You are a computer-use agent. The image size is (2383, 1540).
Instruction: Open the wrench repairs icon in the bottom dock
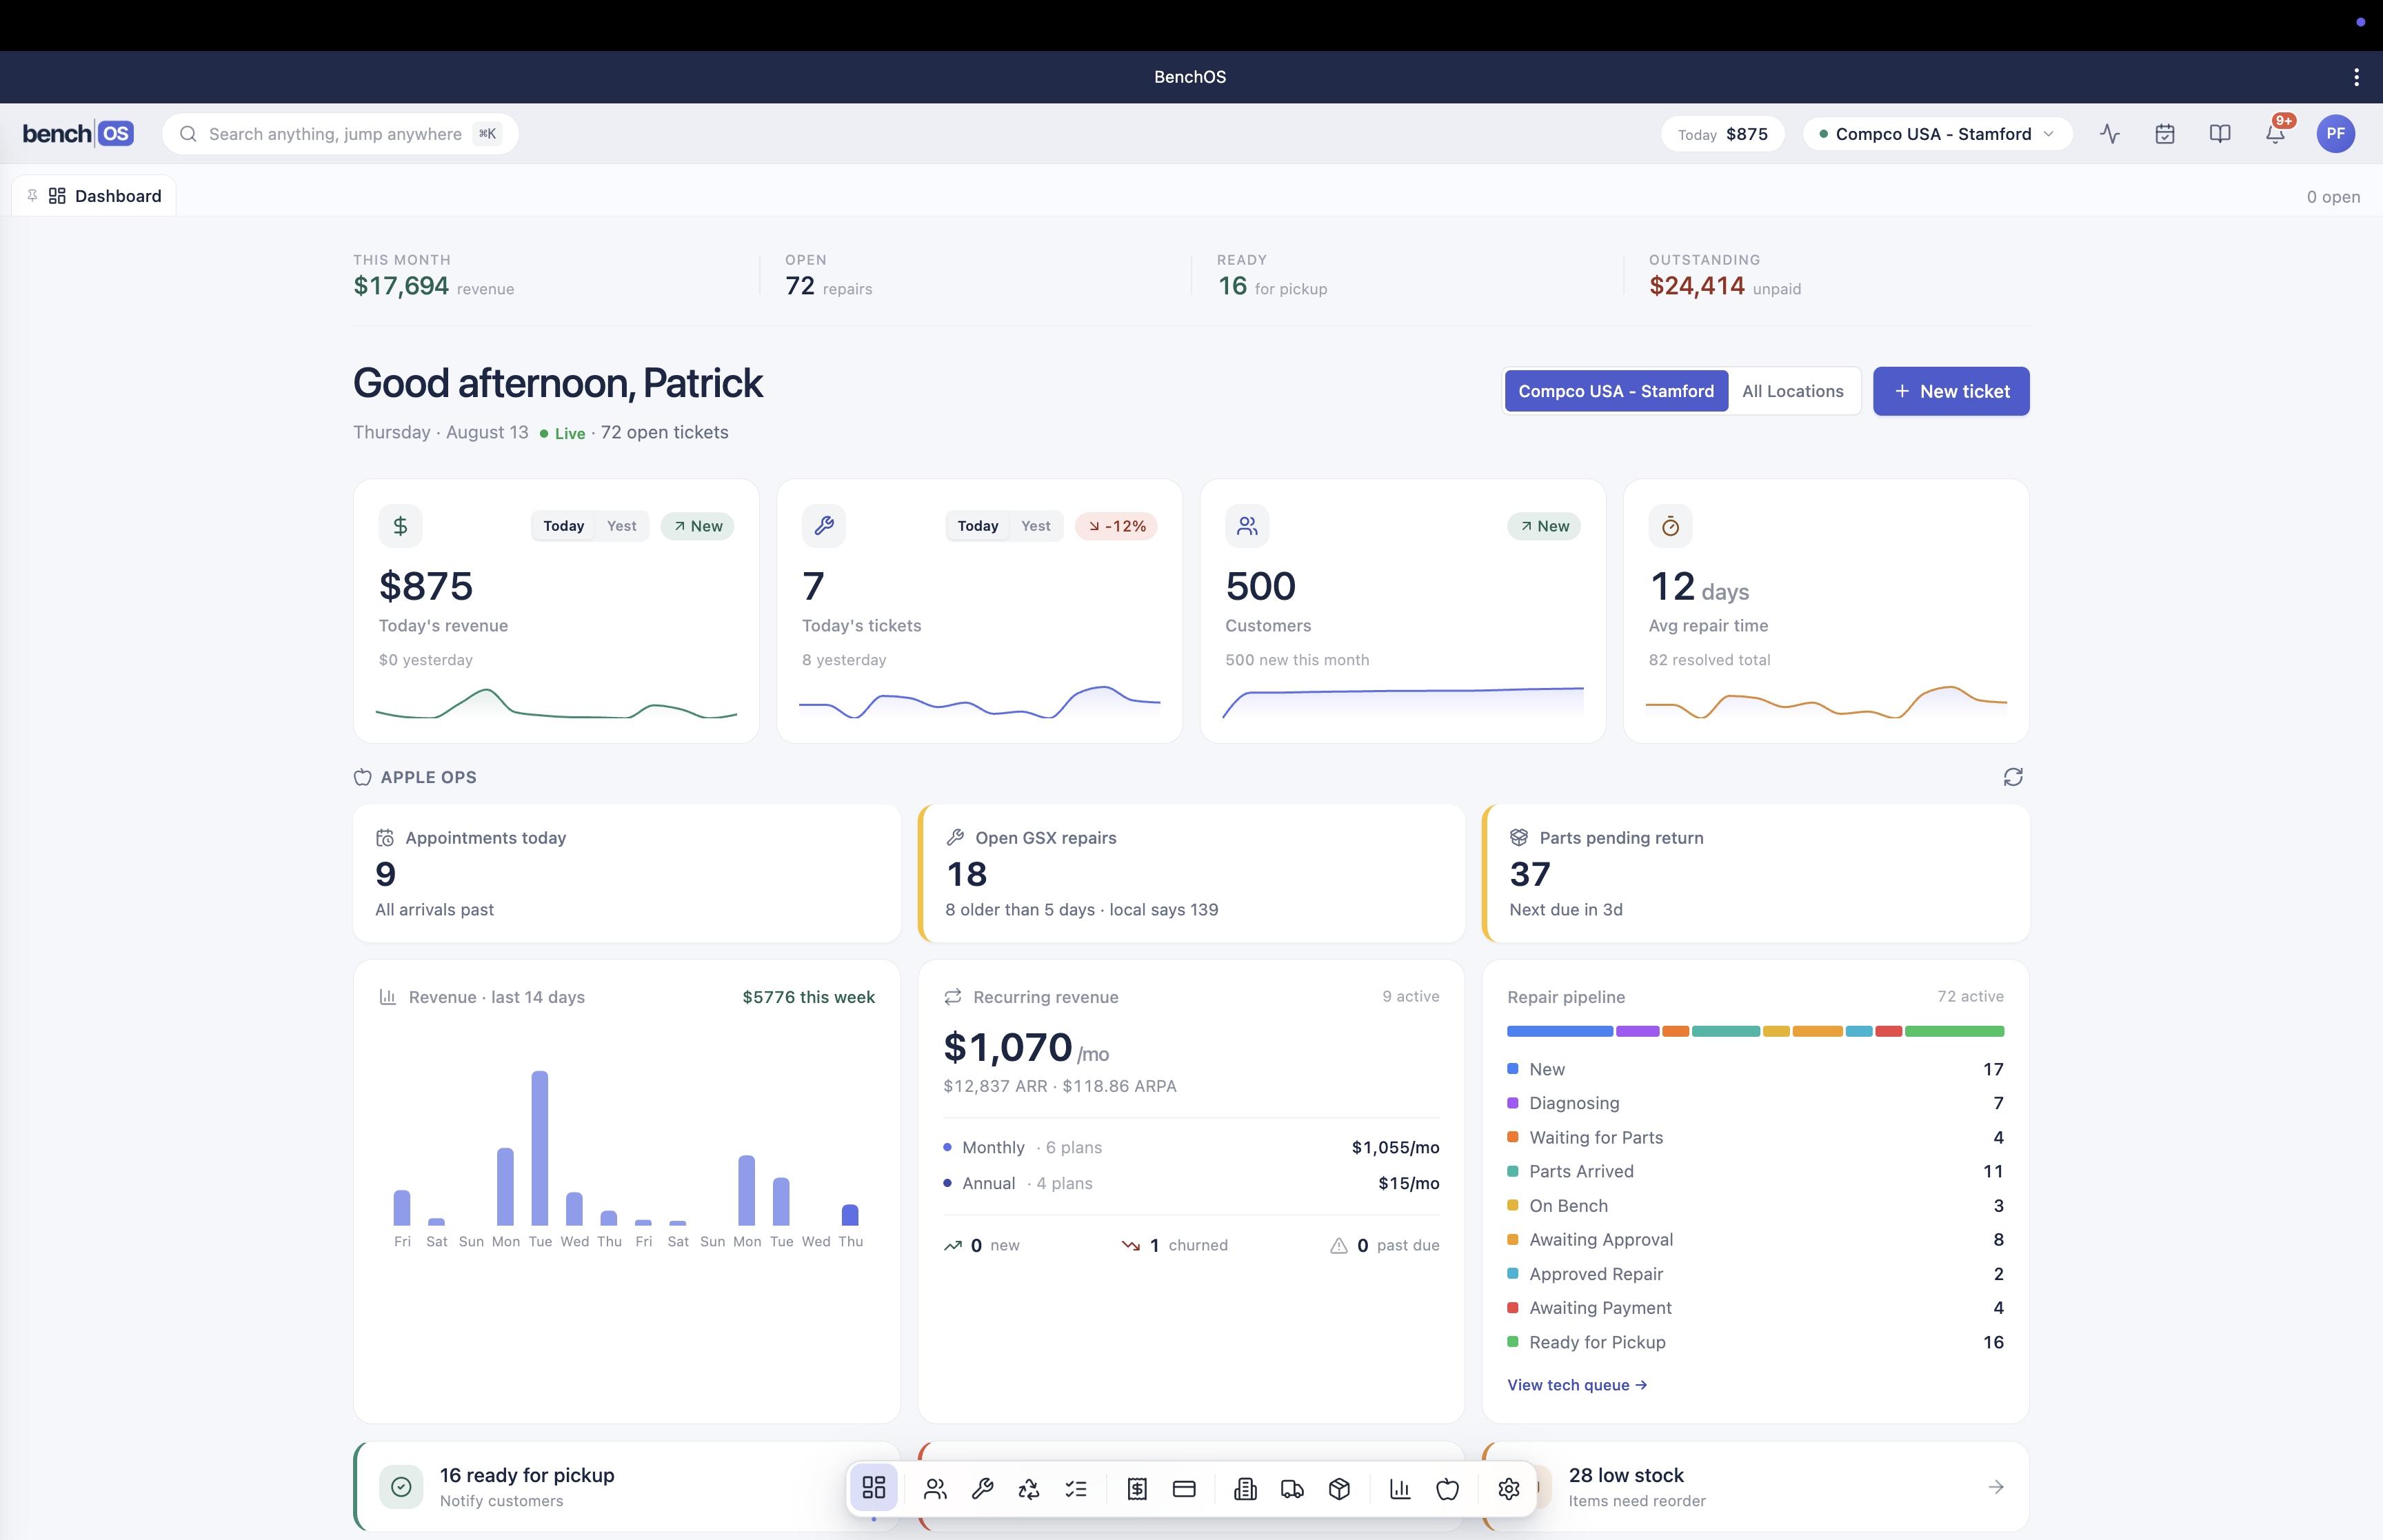(982, 1489)
